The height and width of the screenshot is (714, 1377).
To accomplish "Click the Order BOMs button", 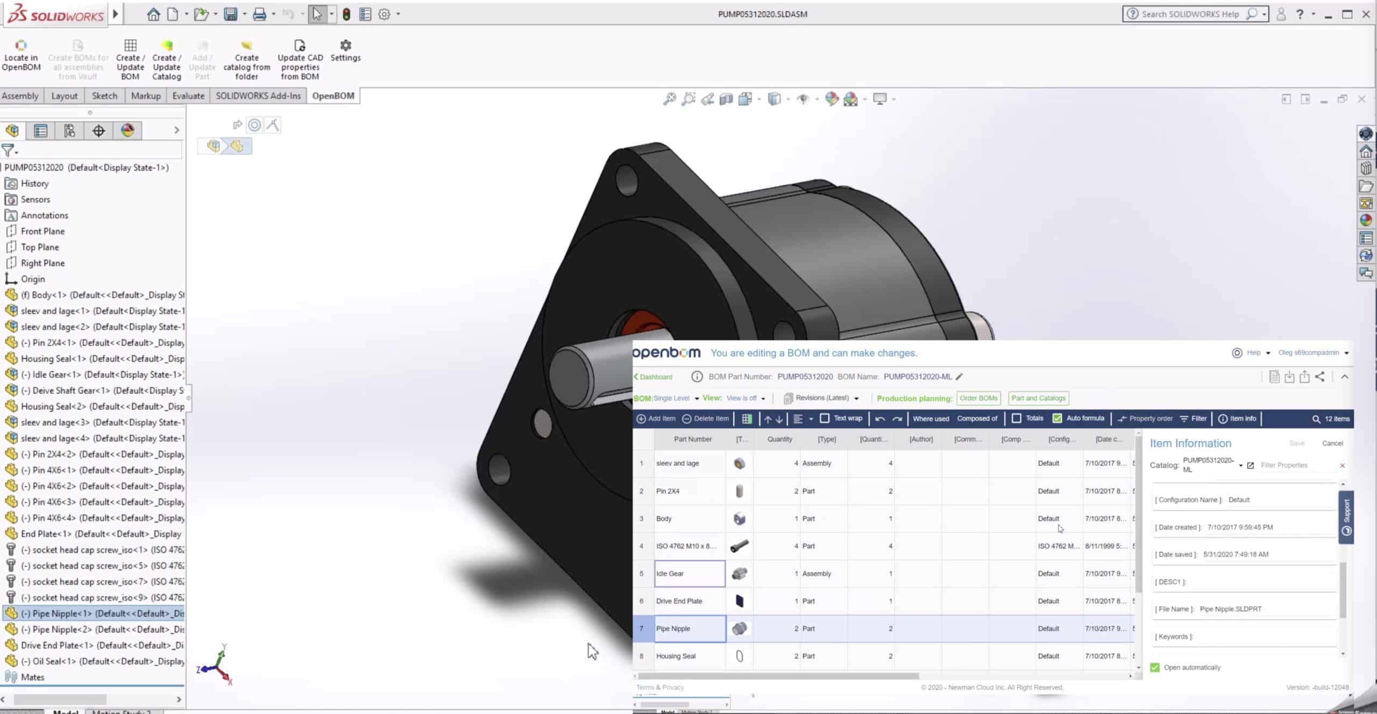I will 978,398.
